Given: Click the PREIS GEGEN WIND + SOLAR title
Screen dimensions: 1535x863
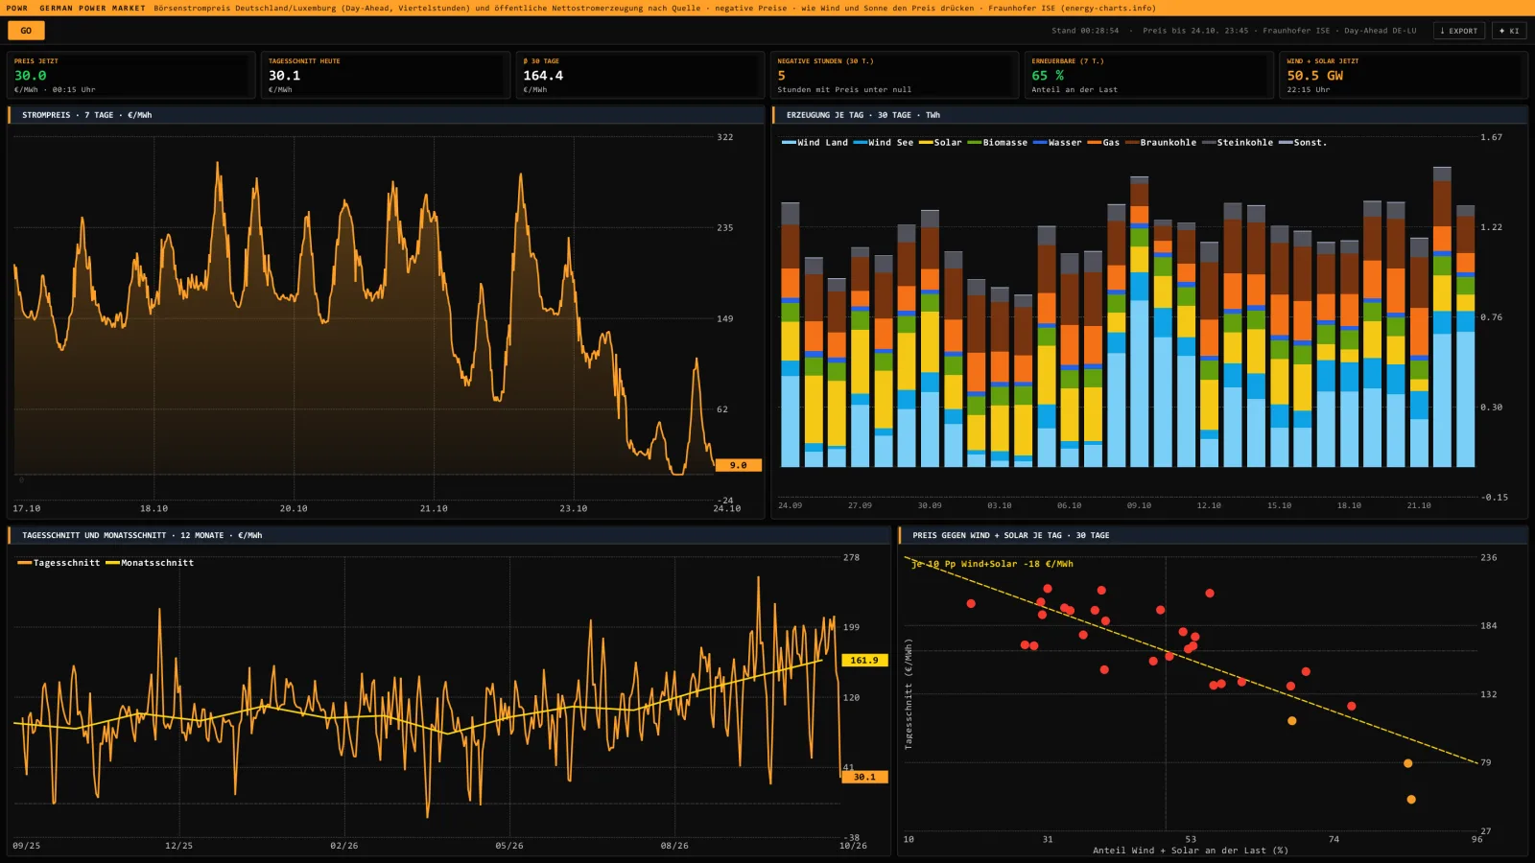Looking at the screenshot, I should click(x=1011, y=535).
